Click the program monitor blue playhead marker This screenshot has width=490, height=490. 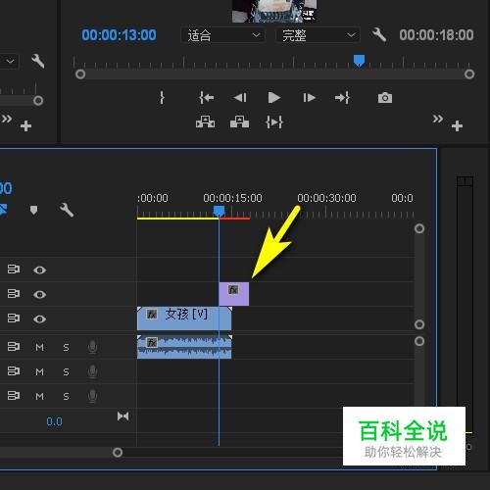point(359,61)
